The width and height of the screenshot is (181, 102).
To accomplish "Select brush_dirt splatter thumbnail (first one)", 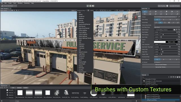I will point(57,93).
